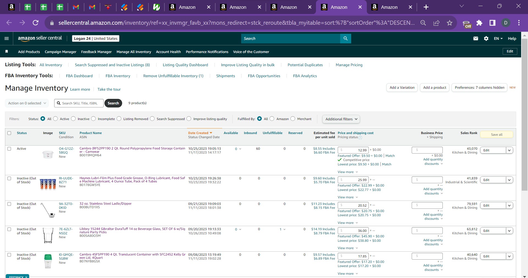The height and width of the screenshot is (278, 528).
Task: Open Chrome three-dot menu
Action: point(519,23)
